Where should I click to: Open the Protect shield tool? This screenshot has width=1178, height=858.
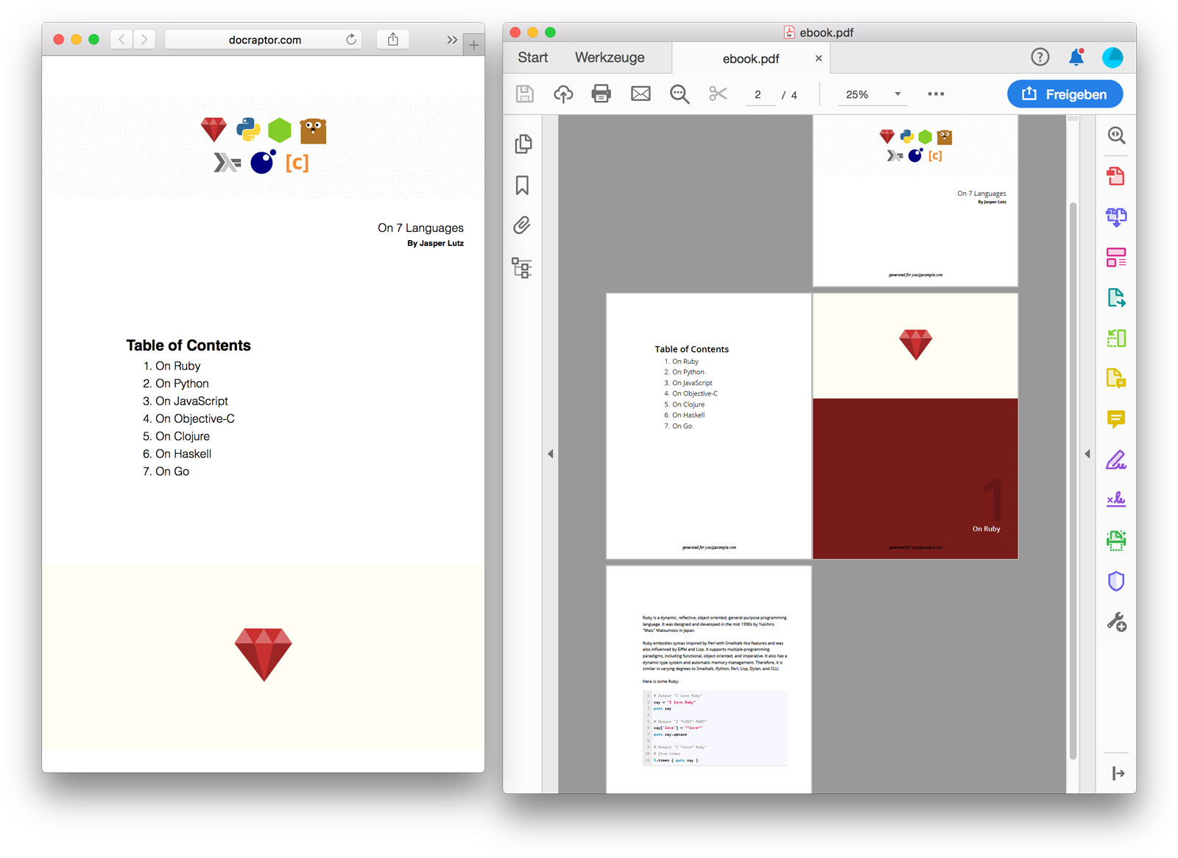pos(1116,581)
